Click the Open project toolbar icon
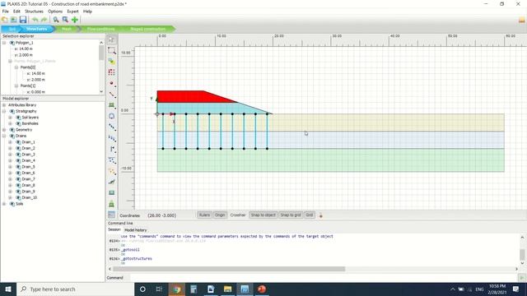The image size is (527, 296). click(14, 20)
